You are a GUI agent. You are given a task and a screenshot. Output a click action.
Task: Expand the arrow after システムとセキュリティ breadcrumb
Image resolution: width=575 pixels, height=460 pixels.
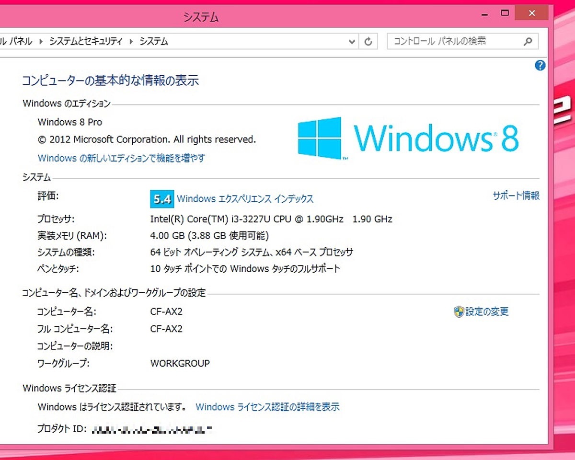[x=131, y=42]
